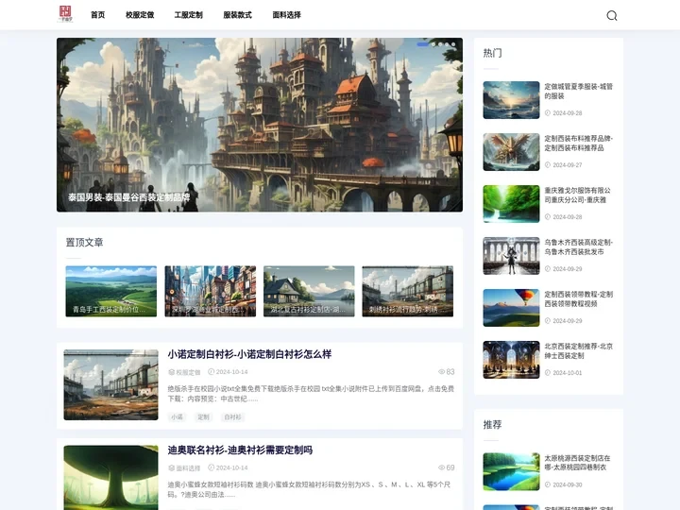Image resolution: width=680 pixels, height=510 pixels.
Task: Open pinned card 深圳罗湖商业城定制西
Action: click(211, 291)
